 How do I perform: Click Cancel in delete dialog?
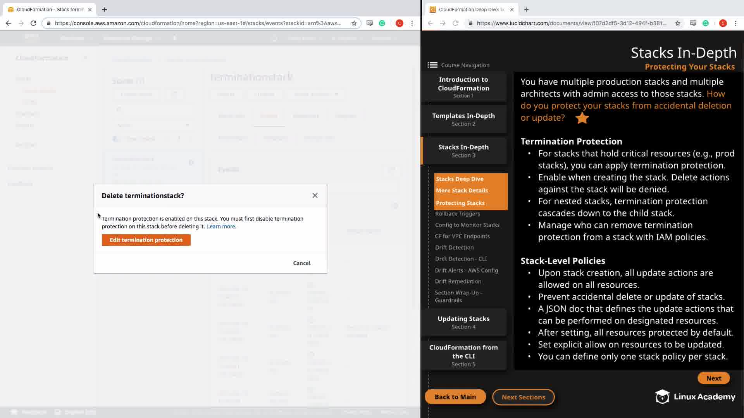click(301, 263)
